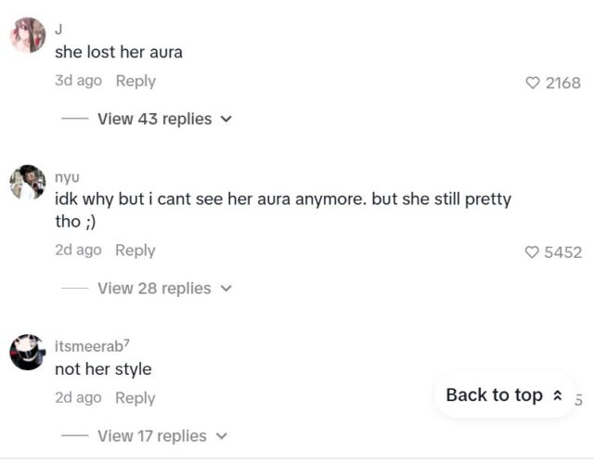
Task: Like the "she lost her aura" comment
Action: point(533,83)
